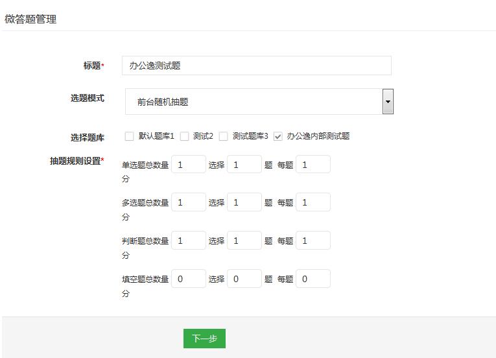
Task: Uncheck the 办公逸内部测试题 checkbox
Action: point(278,136)
